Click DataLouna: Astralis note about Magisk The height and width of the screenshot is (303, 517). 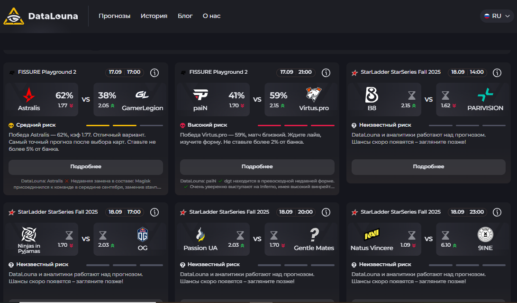point(87,184)
